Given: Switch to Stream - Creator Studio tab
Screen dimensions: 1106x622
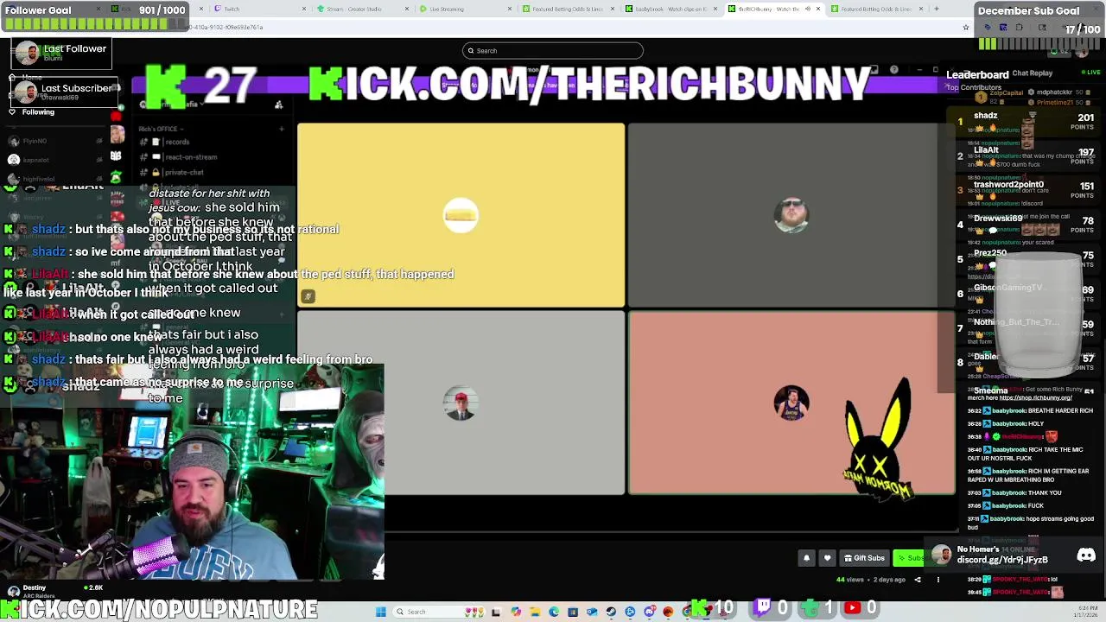Looking at the screenshot, I should [x=360, y=9].
